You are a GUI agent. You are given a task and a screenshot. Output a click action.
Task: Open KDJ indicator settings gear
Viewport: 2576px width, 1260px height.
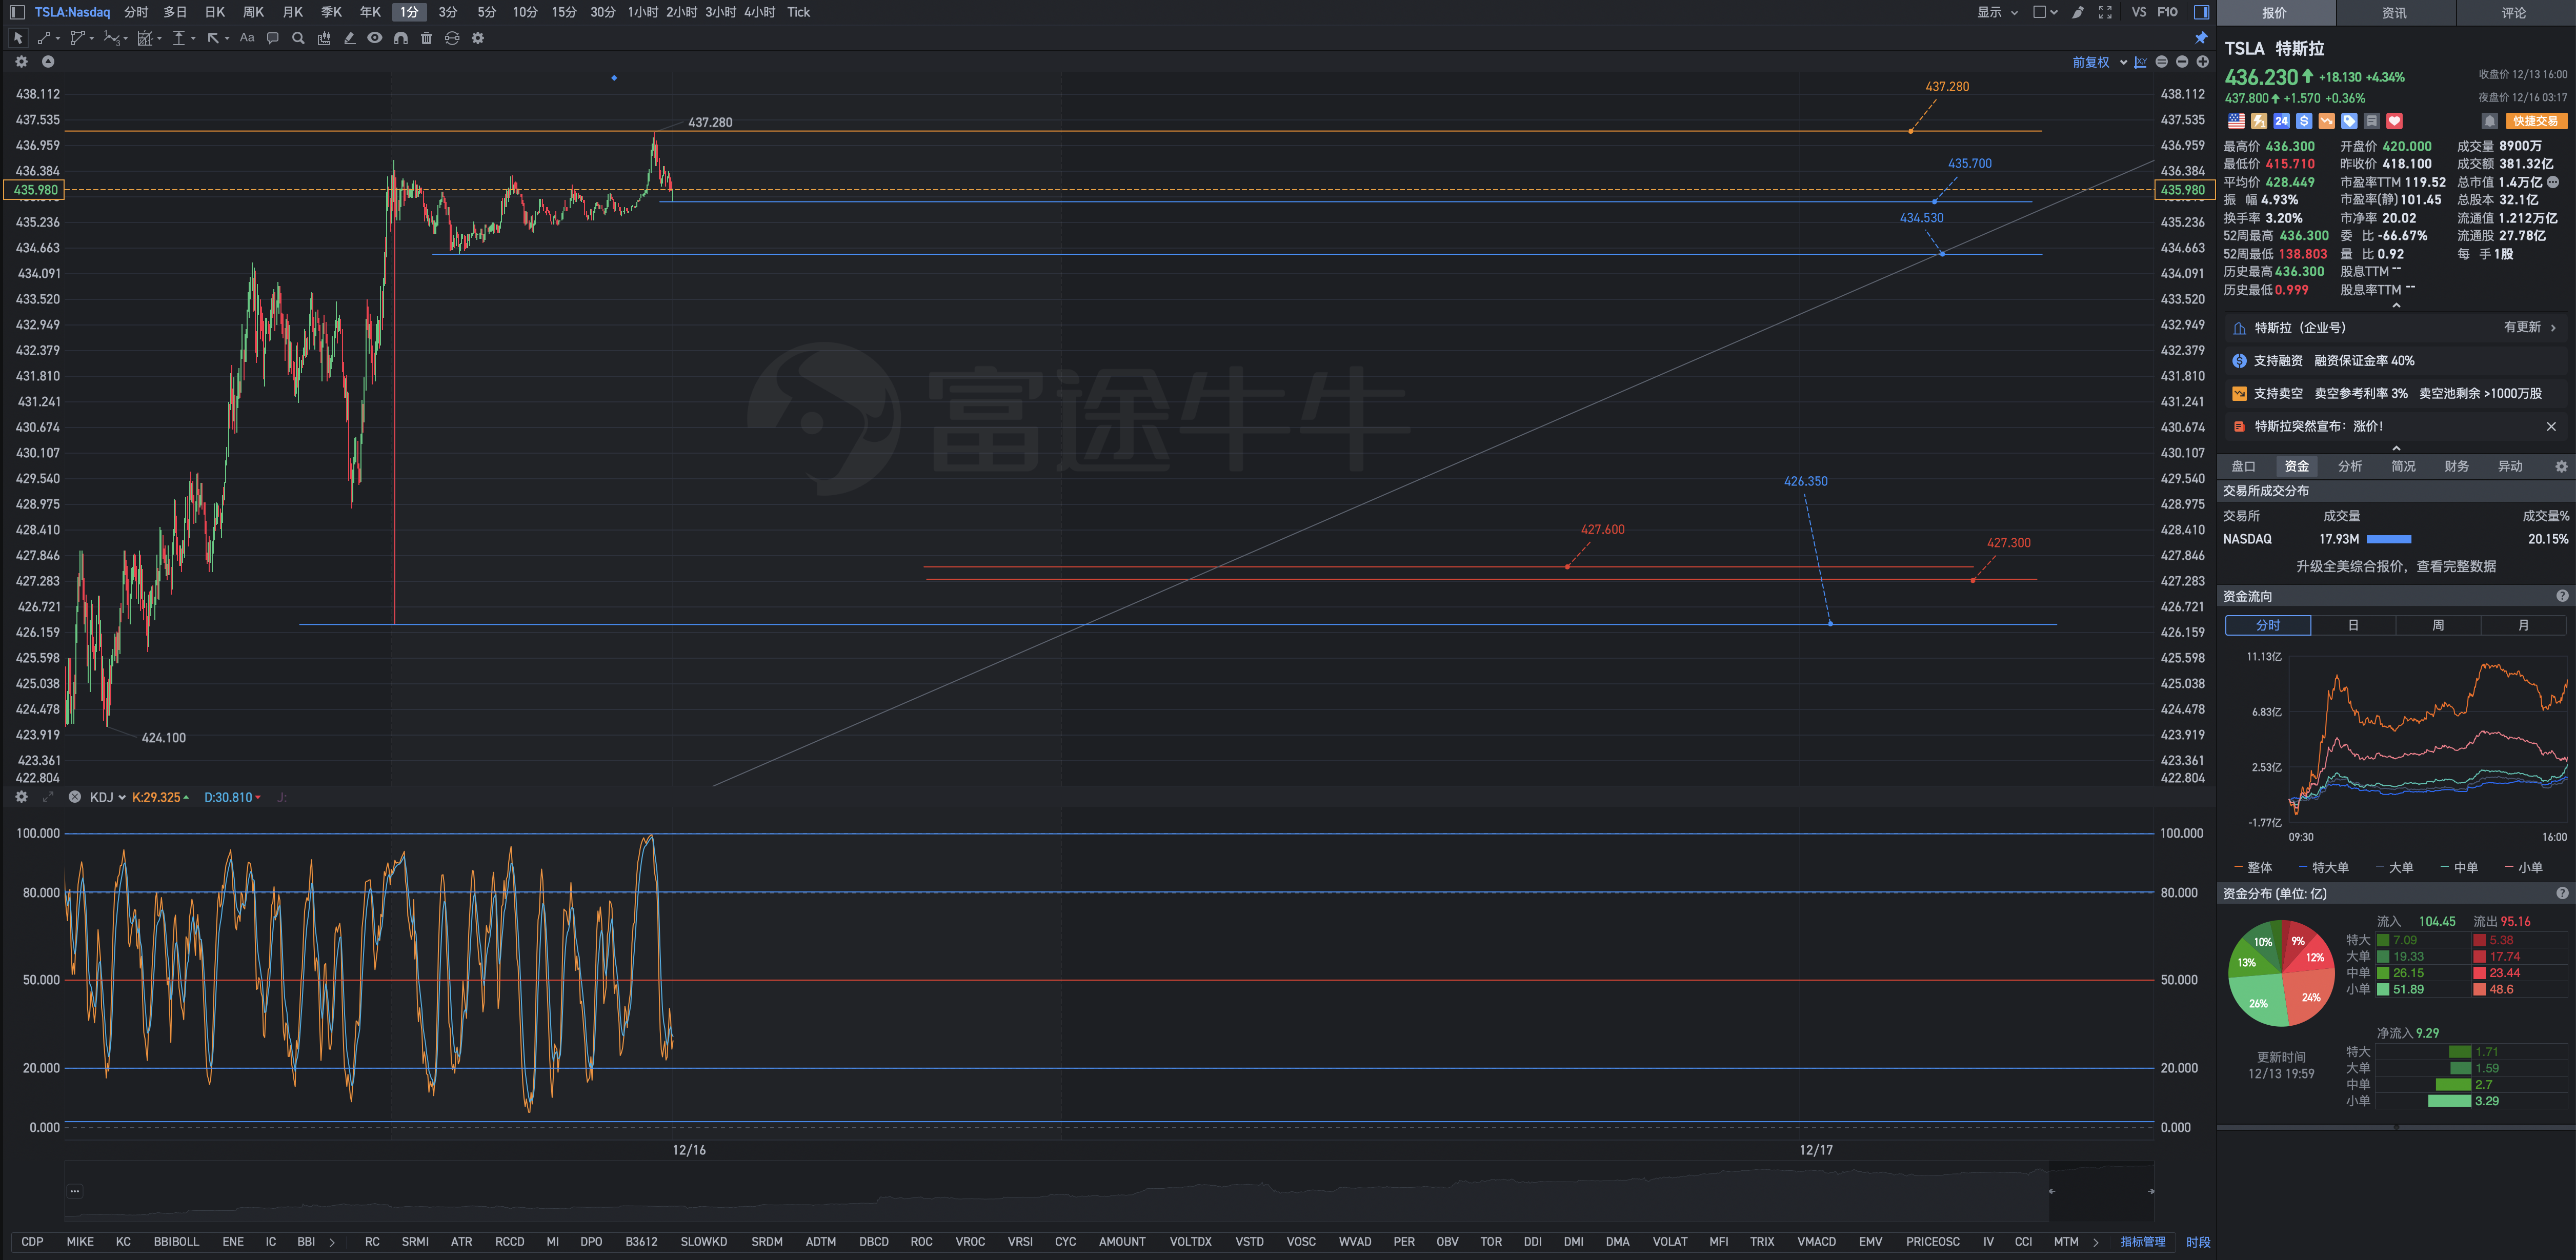pos(21,797)
